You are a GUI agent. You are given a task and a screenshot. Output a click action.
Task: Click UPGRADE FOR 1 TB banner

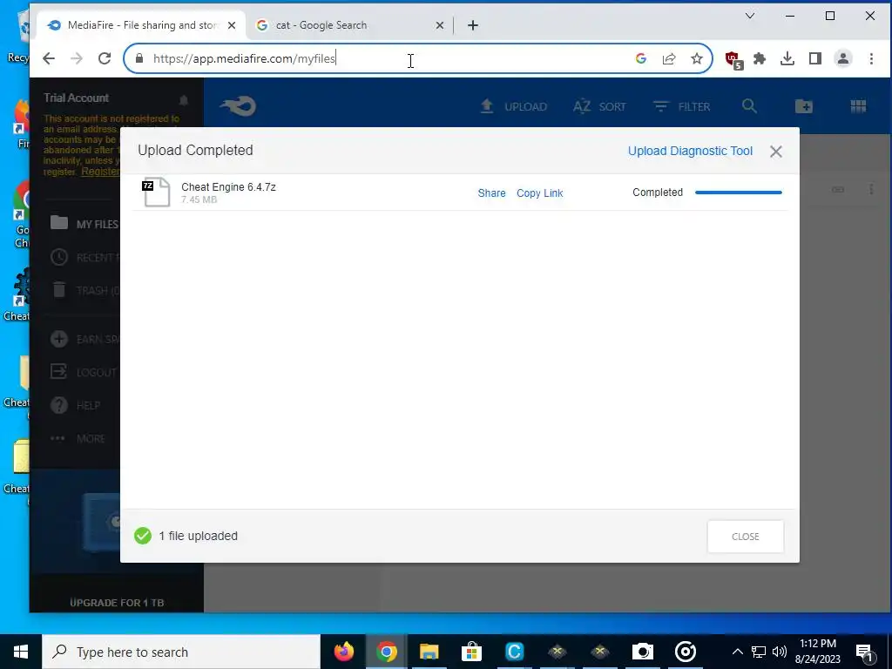pyautogui.click(x=117, y=603)
